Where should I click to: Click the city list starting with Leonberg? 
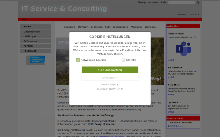pyautogui.click(x=110, y=27)
